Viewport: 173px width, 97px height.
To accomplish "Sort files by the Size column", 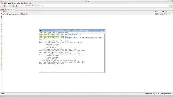I will pos(157,12).
